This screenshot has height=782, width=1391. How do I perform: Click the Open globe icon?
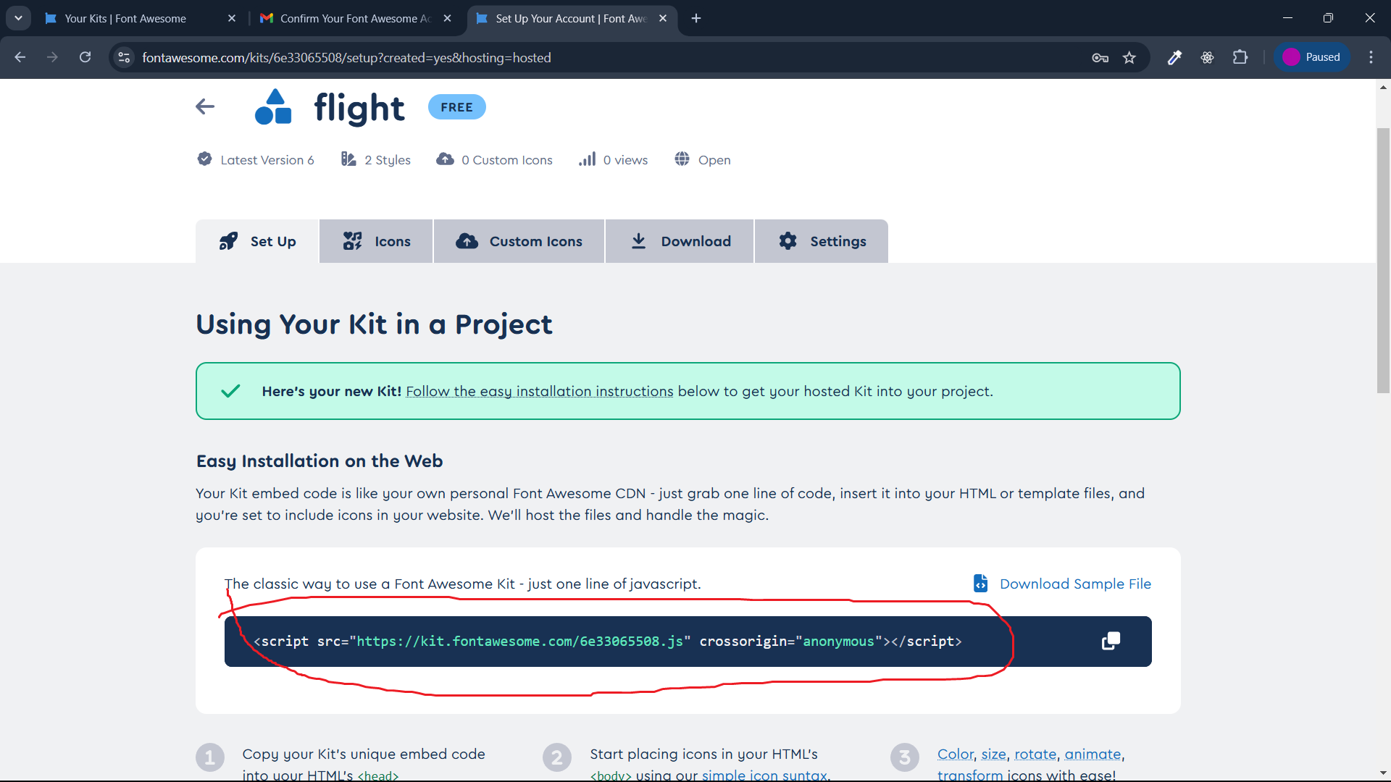682,159
